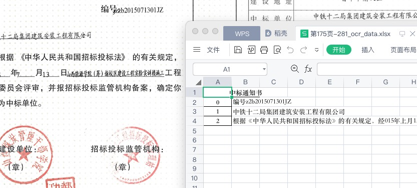This screenshot has width=417, height=188.
Task: Close the 第175页-281_ocr_data.xlsx tab
Action: pos(412,34)
